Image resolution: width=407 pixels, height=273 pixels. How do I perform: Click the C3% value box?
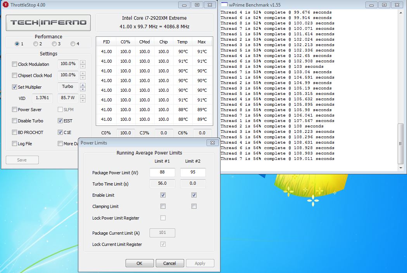coord(164,133)
